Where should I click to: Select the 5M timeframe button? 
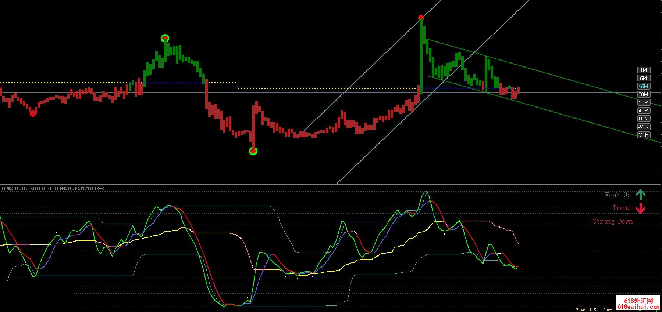click(x=644, y=78)
